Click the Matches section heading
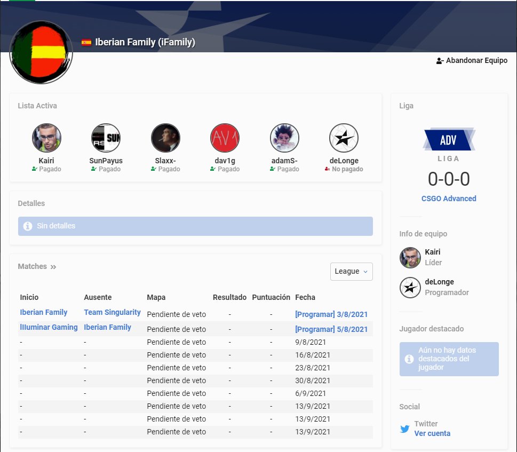 pos(33,266)
